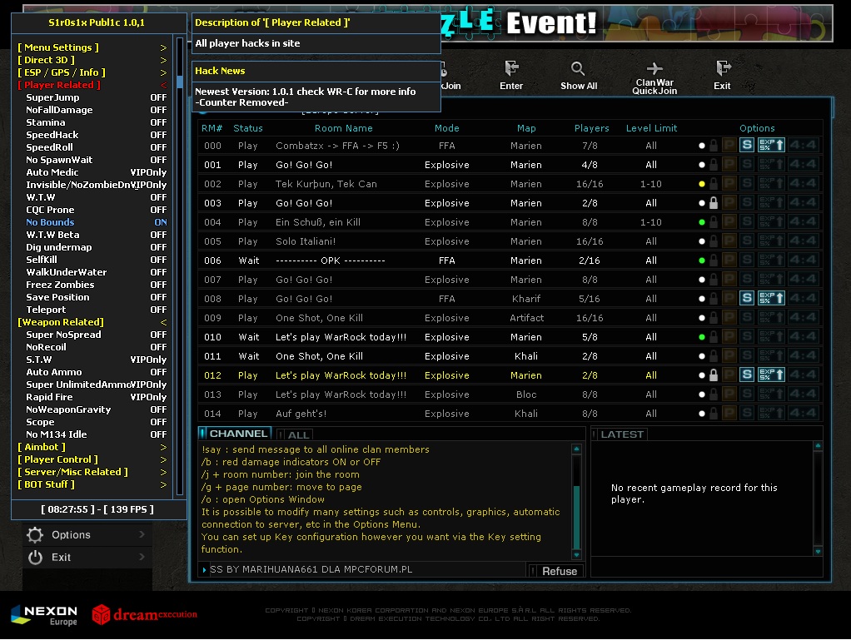This screenshot has height=640, width=851.
Task: Sort rooms by the Map column header
Action: click(526, 128)
